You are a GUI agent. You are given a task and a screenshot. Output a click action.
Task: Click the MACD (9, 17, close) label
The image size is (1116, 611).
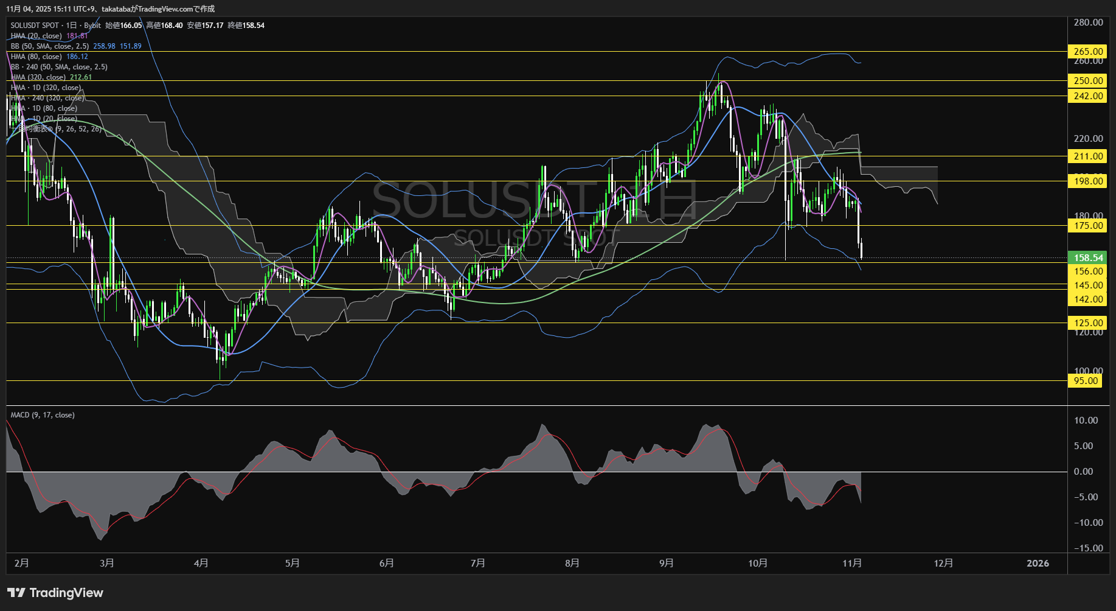tap(43, 415)
